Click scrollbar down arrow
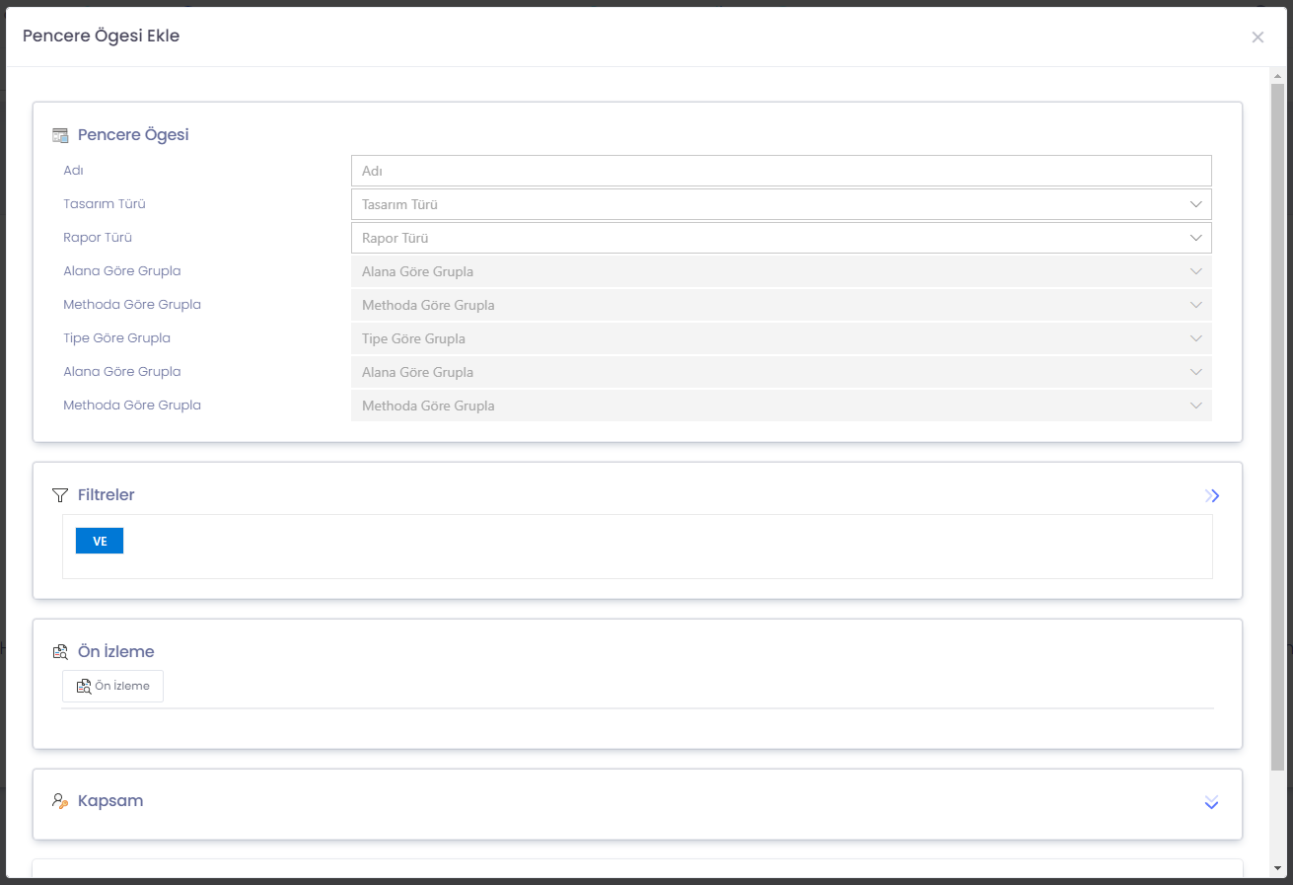The width and height of the screenshot is (1293, 885). 1277,868
